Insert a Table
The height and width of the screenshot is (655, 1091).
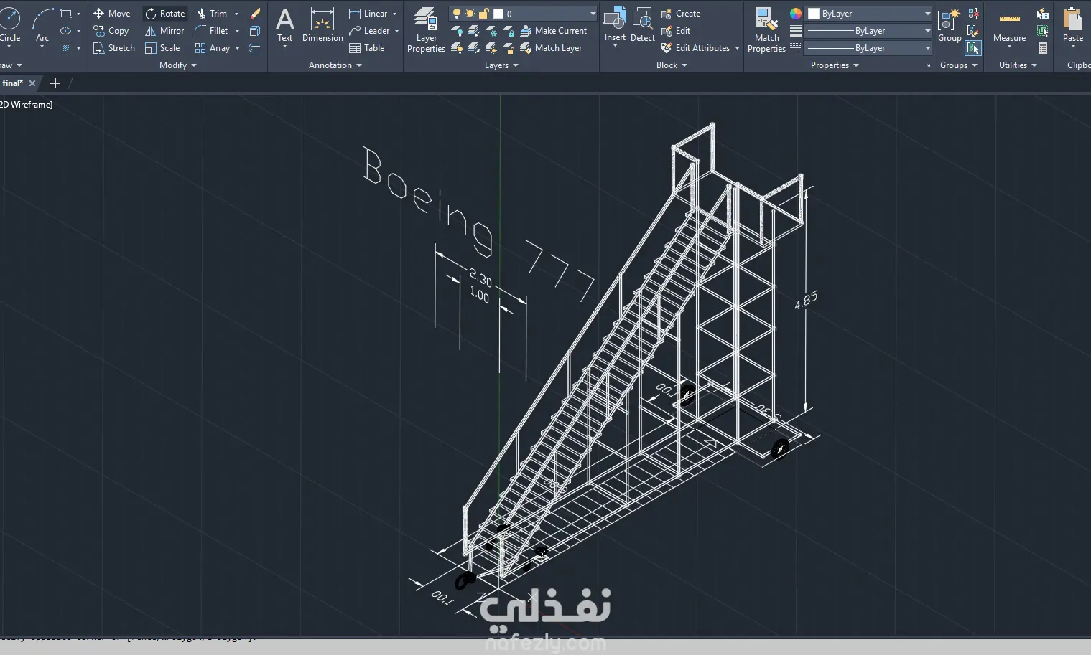[x=367, y=48]
